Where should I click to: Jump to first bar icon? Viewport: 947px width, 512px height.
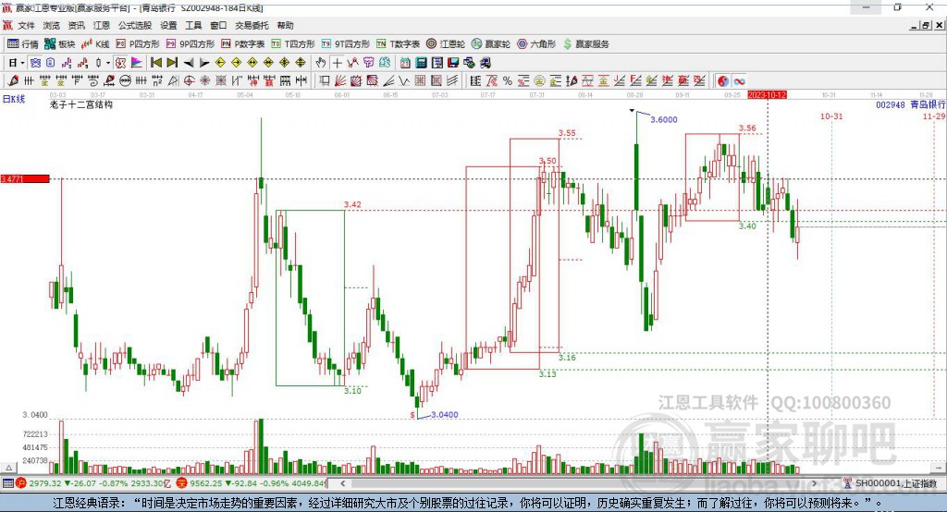[x=155, y=63]
